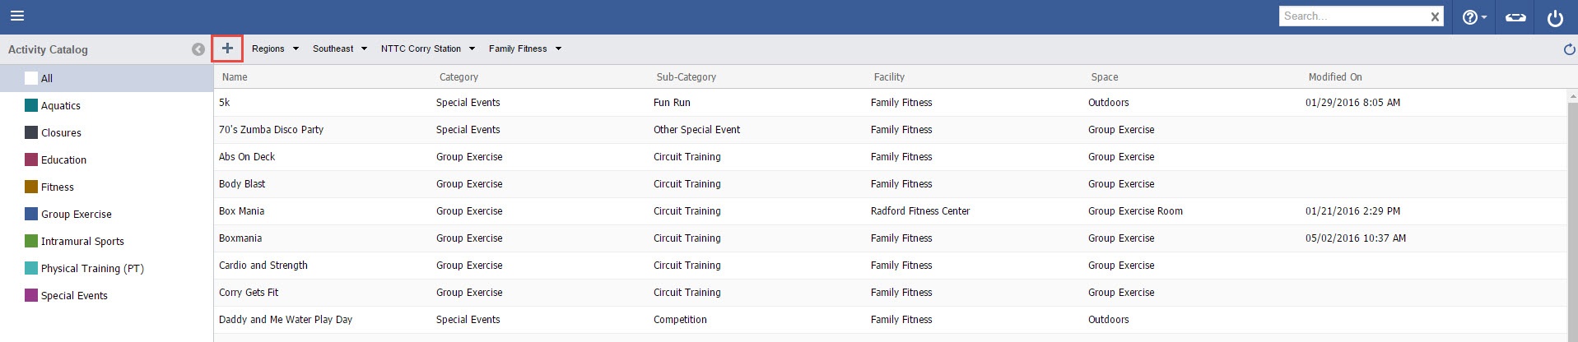Sort by the Modified On column
1578x342 pixels.
(1334, 77)
